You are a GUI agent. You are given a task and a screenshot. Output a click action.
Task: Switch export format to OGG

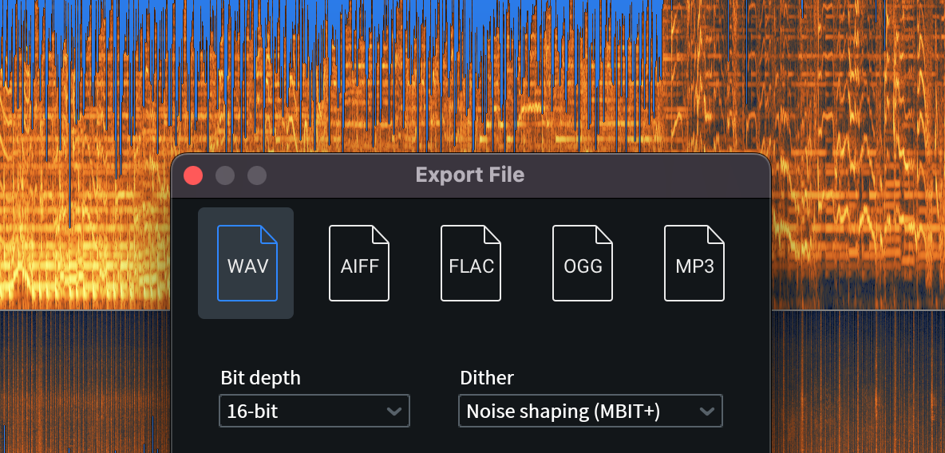(x=583, y=263)
